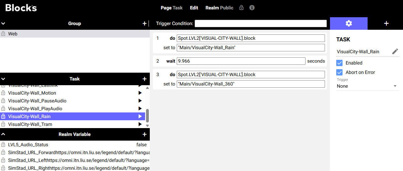The height and width of the screenshot is (171, 403).
Task: Click task list scrollbar thumb
Action: [x=147, y=116]
